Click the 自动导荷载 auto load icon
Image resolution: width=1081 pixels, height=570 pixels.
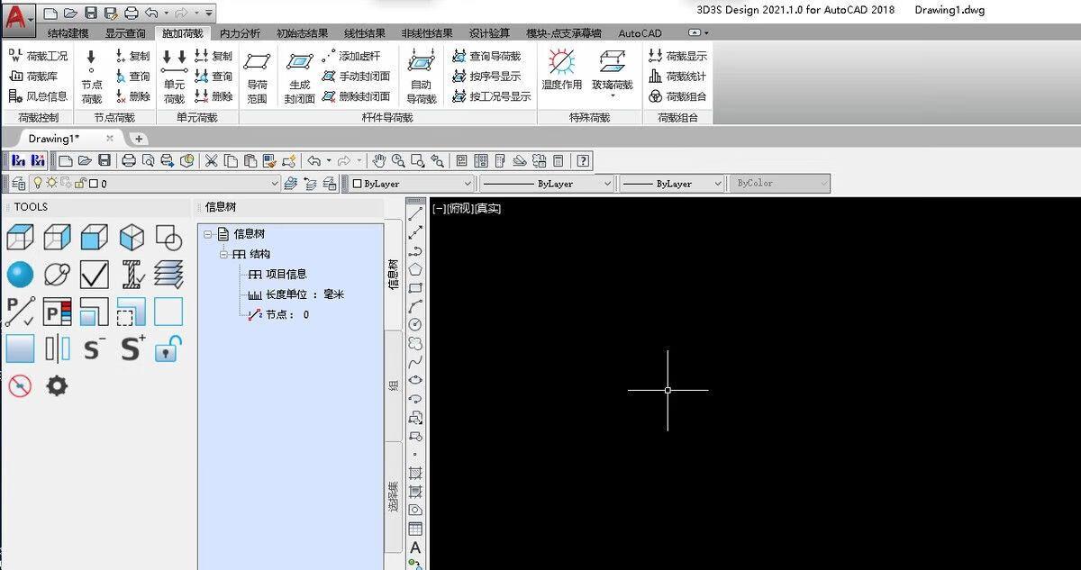(421, 77)
